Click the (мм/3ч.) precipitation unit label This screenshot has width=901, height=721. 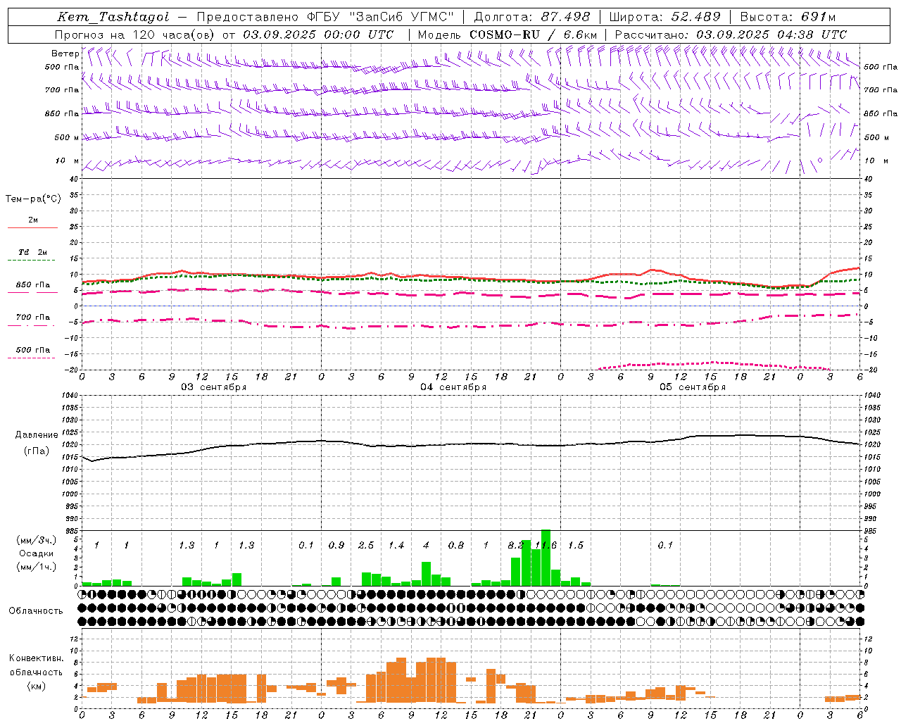36,541
